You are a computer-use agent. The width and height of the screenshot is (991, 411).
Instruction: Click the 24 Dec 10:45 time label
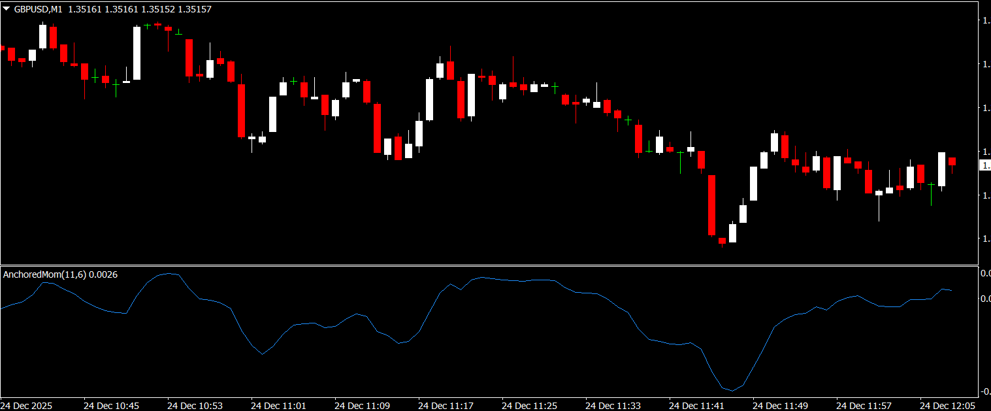click(111, 406)
